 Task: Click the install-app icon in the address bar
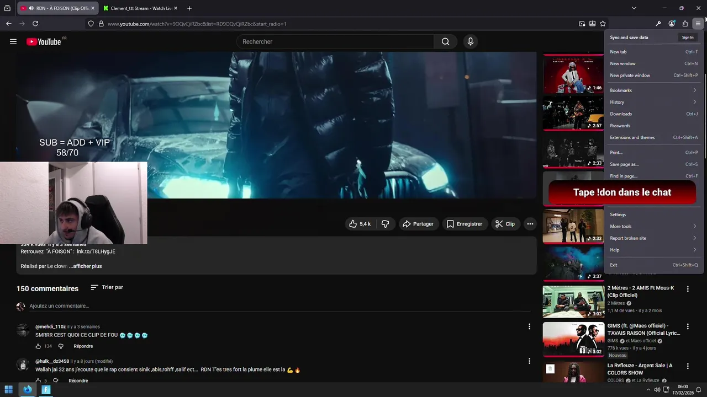(x=592, y=24)
